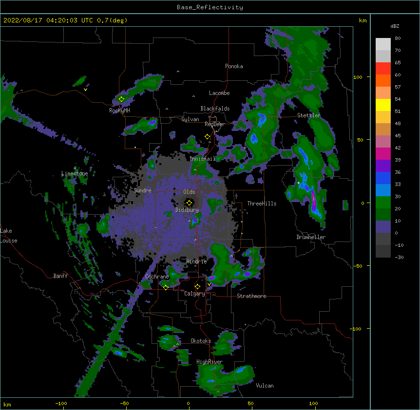Click the HighRiver label

coord(210,362)
